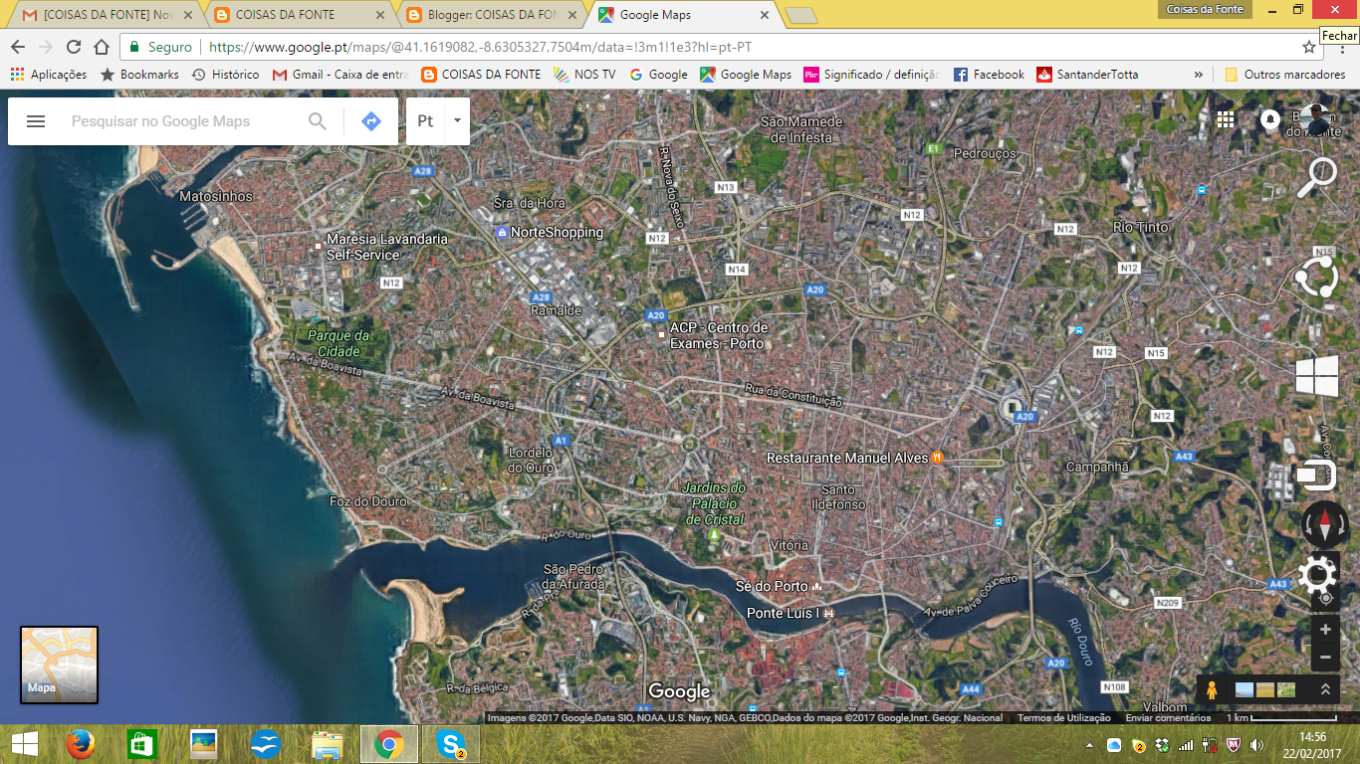Viewport: 1360px width, 764px height.
Task: Open the Google account profile picture
Action: coord(1316,119)
